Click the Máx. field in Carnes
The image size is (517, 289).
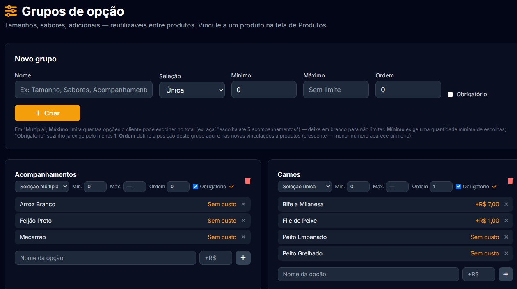click(x=397, y=187)
